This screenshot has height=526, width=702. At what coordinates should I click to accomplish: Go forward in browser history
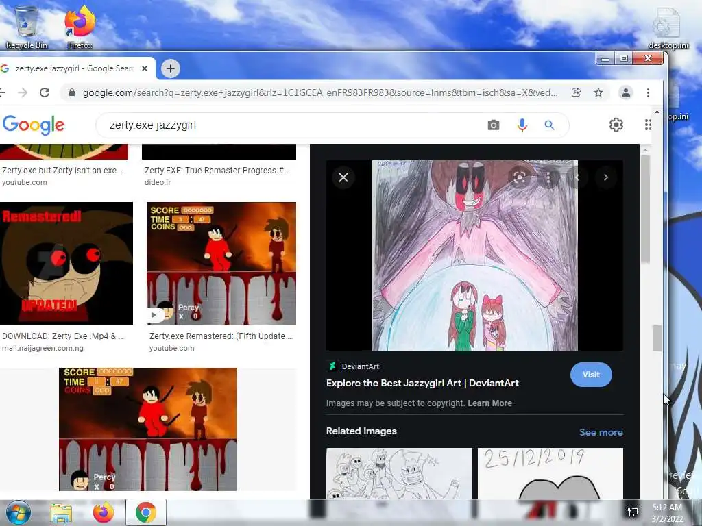tap(23, 92)
